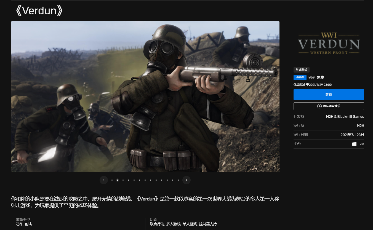Open the M2H & Blackmill Games developer link
This screenshot has height=230, width=373.
pos(345,117)
